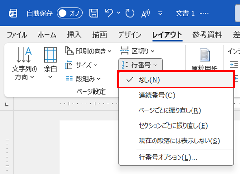
Task: Click the undo arrow icon
Action: point(109,13)
